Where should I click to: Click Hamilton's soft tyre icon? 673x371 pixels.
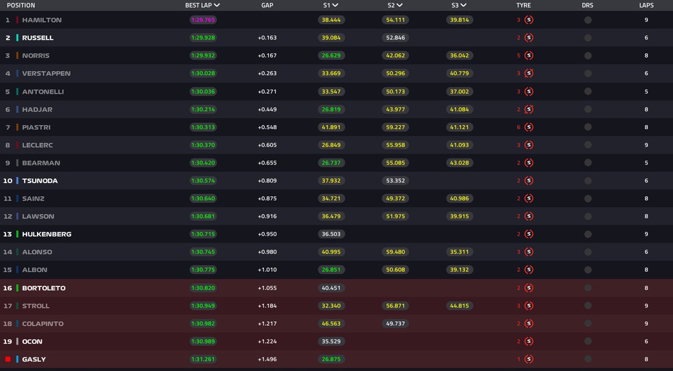pos(529,20)
